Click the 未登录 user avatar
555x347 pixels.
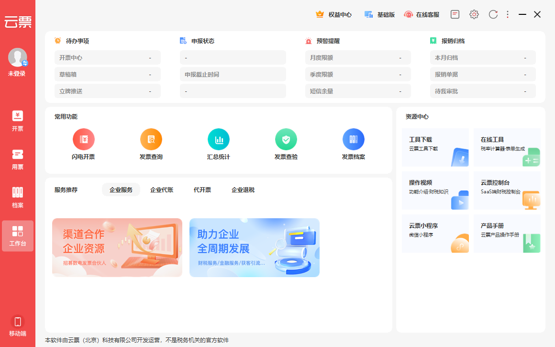(x=17, y=57)
